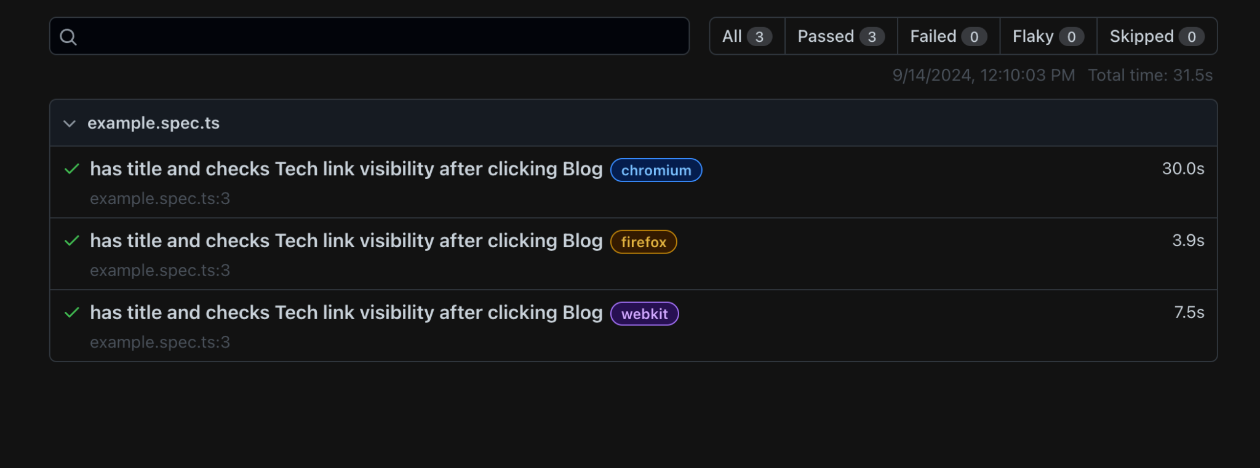Click example.spec.ts:3 location under webkit test
Screen dimensions: 1260x468
pos(160,342)
